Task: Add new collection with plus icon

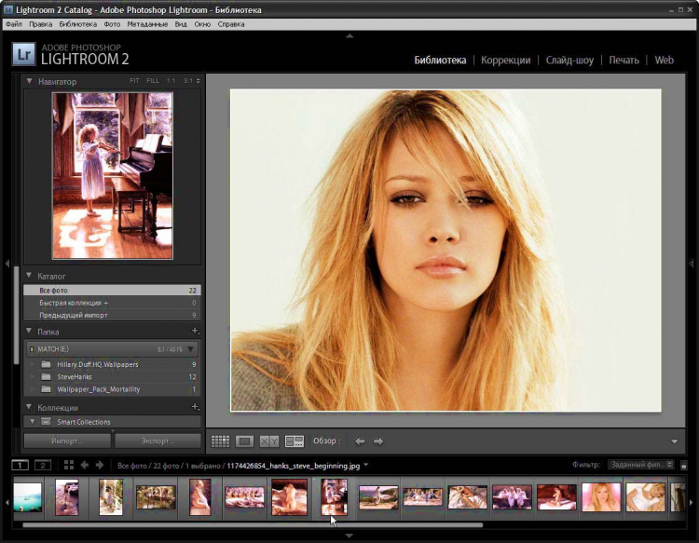Action: (195, 407)
